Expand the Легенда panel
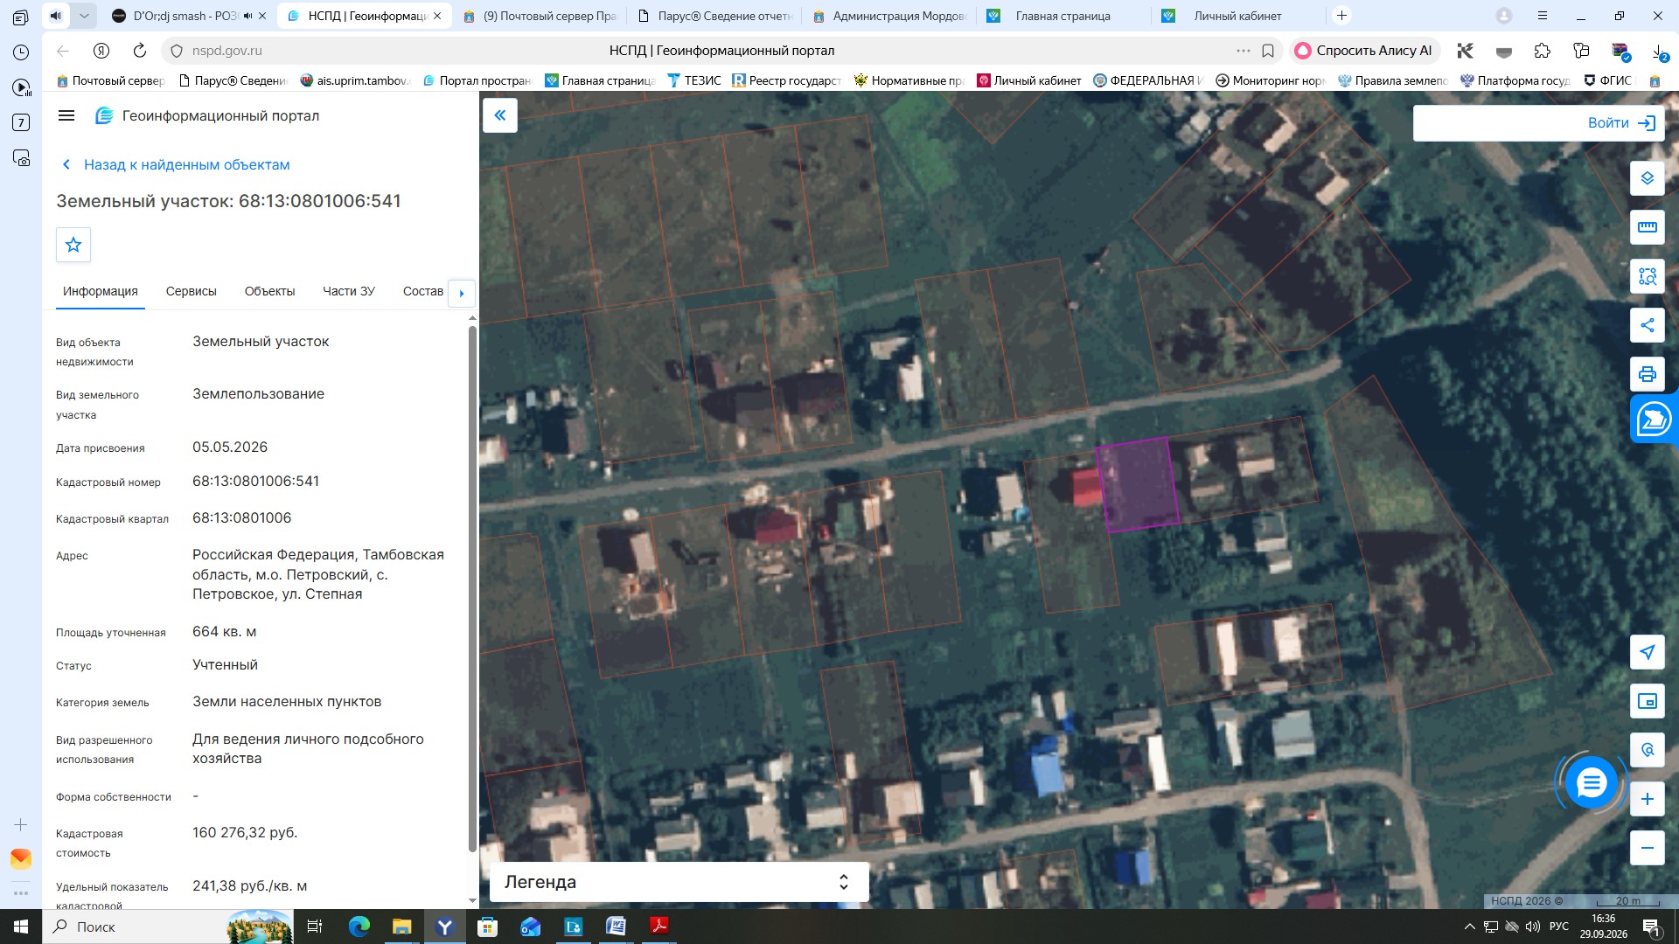Viewport: 1679px width, 944px height. tap(679, 882)
